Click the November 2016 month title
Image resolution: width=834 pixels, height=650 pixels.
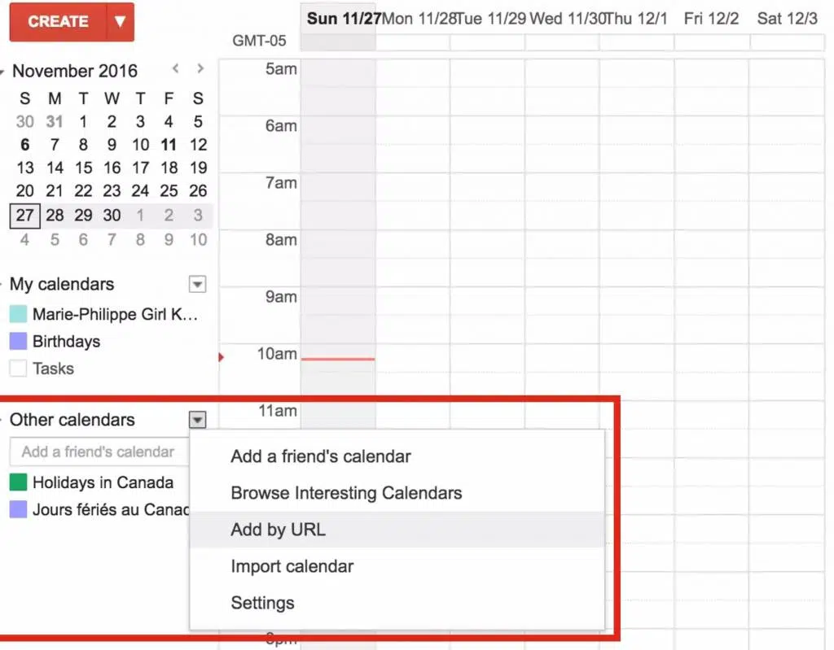[75, 72]
